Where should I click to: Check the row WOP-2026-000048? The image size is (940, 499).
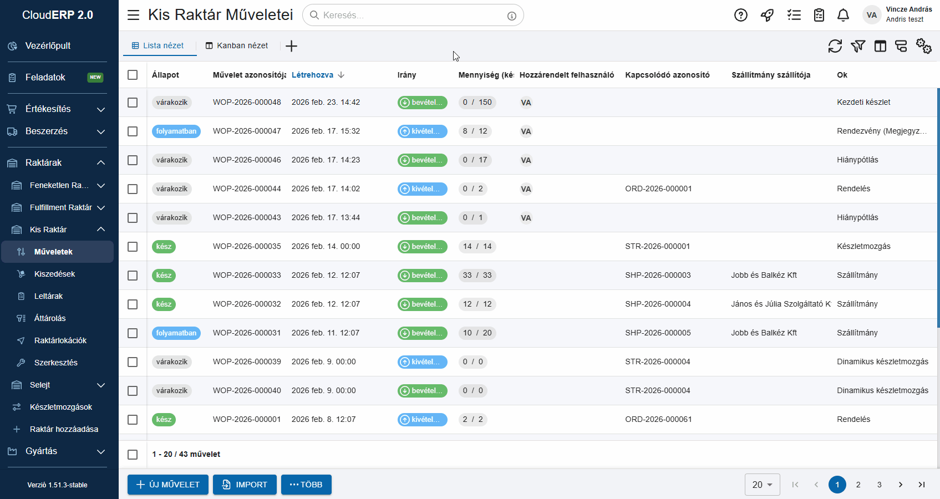pyautogui.click(x=133, y=103)
